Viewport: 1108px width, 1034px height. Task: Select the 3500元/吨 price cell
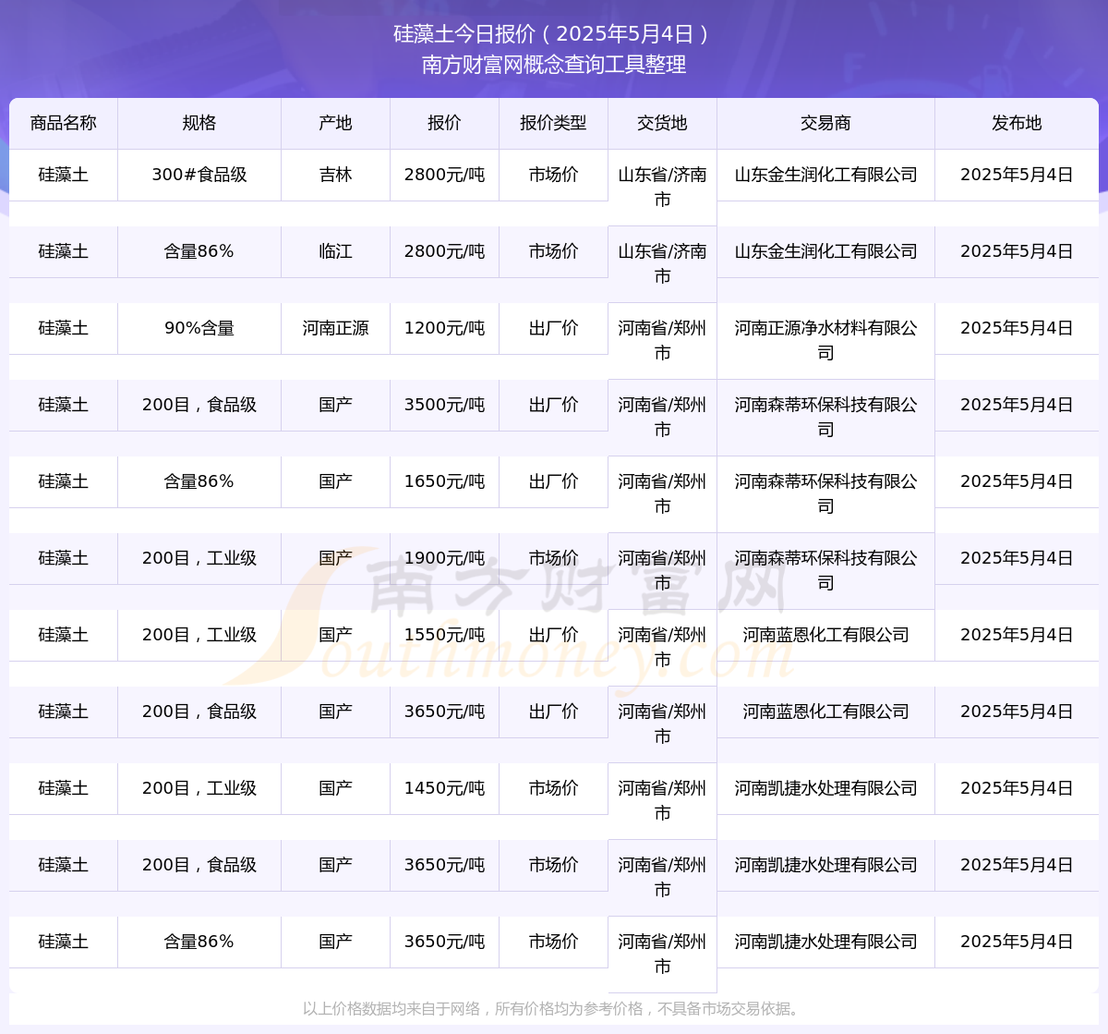[445, 405]
